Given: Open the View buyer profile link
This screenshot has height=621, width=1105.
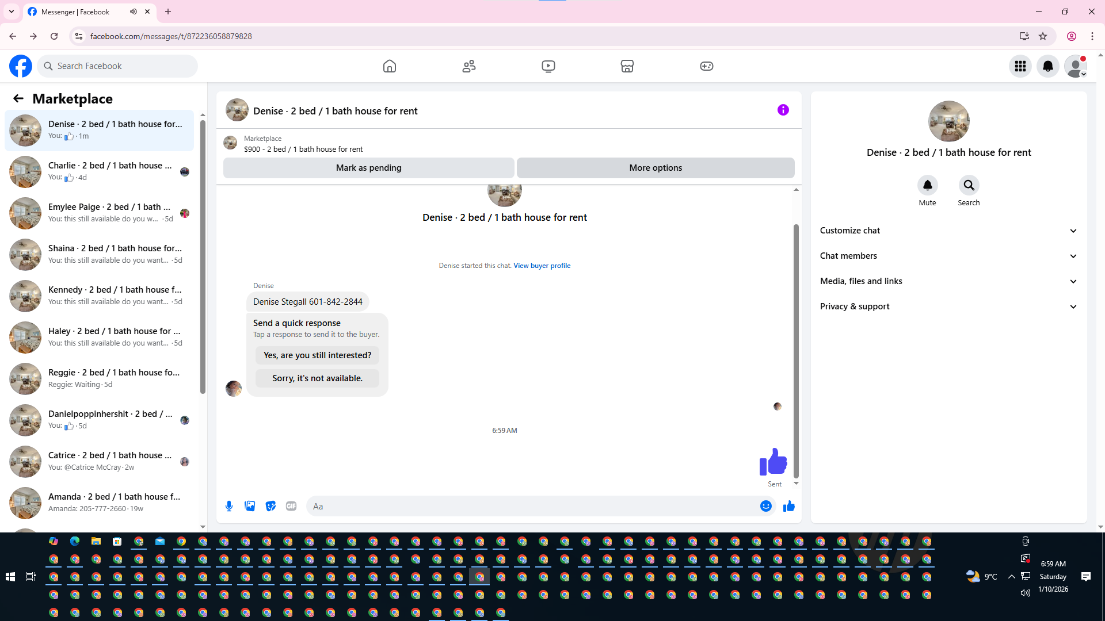Looking at the screenshot, I should [x=542, y=266].
